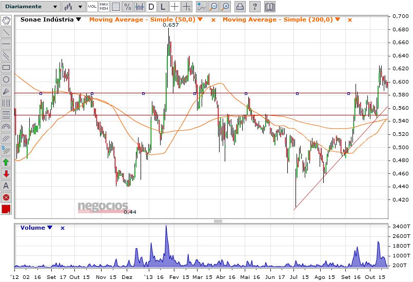Select the green up arrow marker
The height and width of the screenshot is (282, 413).
coord(6,162)
